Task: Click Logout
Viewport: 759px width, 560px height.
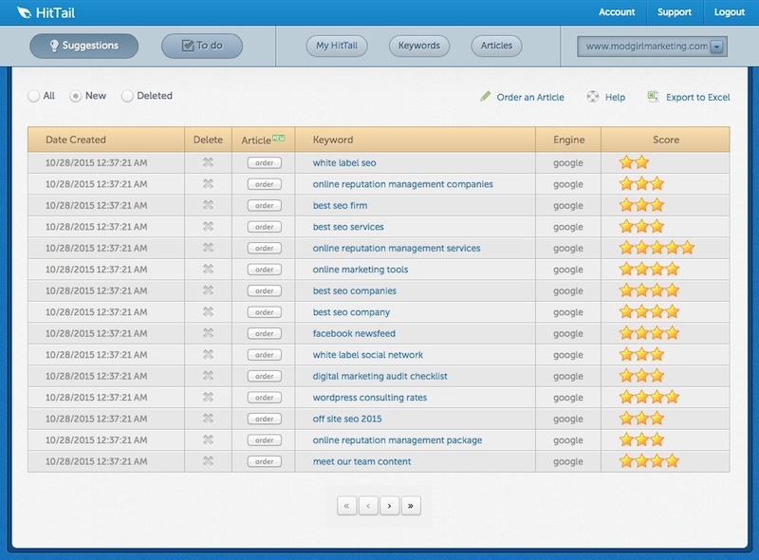Action: coord(729,12)
